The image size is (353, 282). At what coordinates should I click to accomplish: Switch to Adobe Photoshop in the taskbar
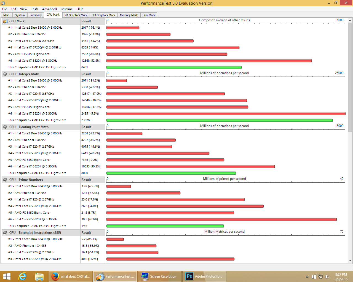click(x=204, y=276)
